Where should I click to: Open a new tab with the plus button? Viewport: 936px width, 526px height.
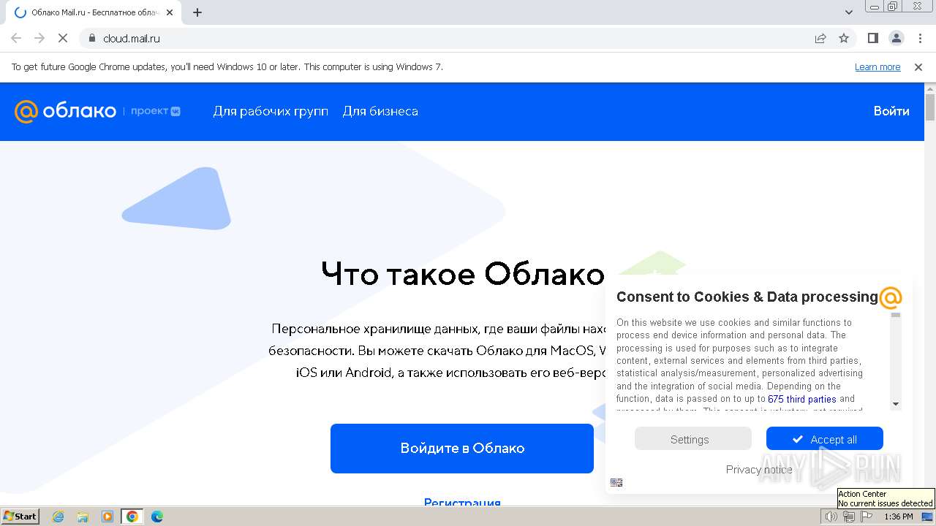[197, 12]
